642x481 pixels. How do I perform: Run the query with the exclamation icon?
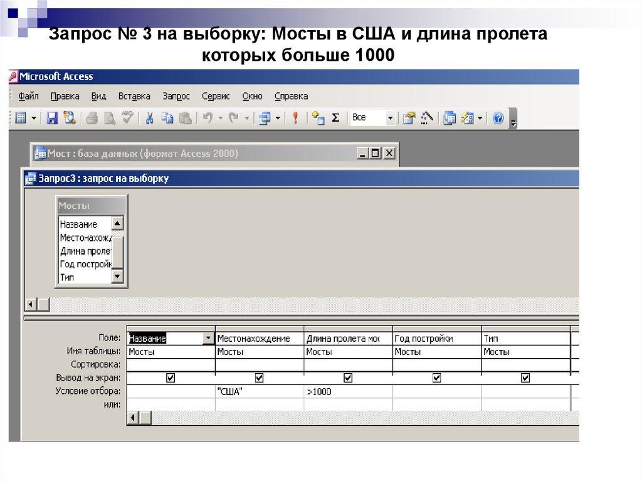pyautogui.click(x=295, y=118)
